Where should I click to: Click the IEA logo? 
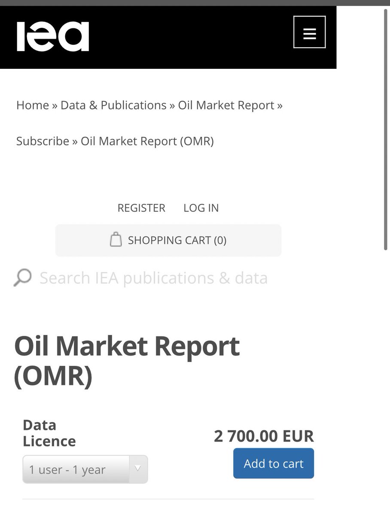click(53, 37)
